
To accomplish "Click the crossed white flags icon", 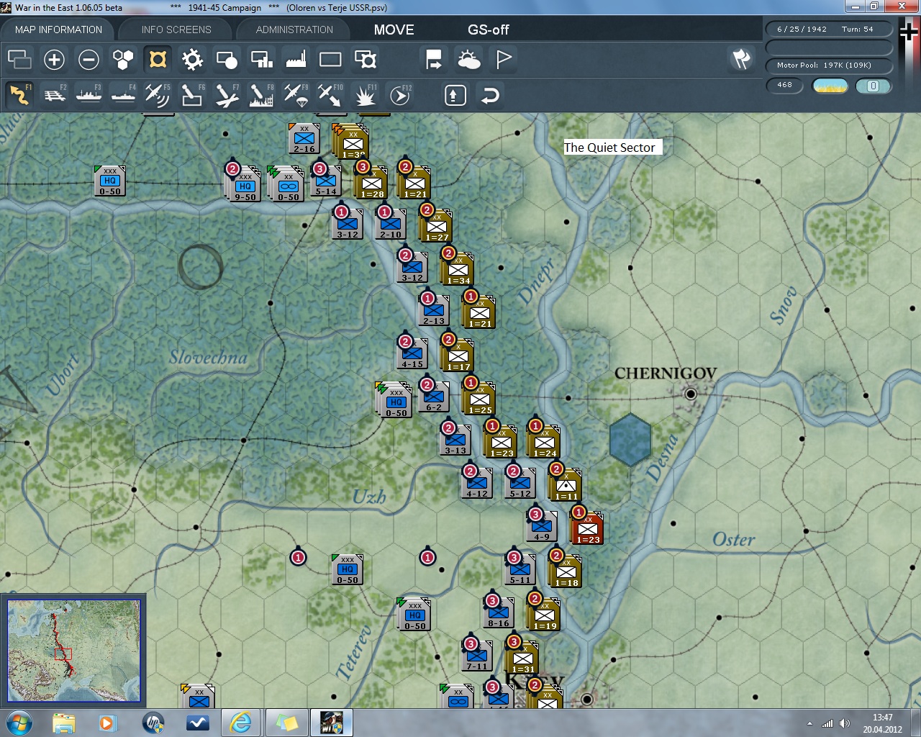I will tap(742, 59).
